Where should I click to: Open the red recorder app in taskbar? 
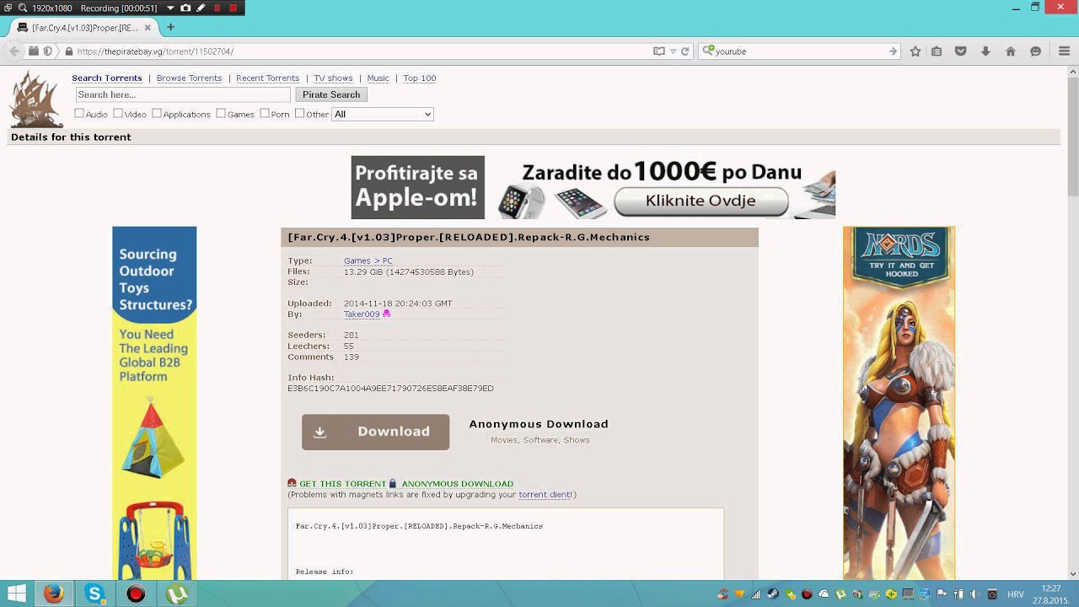136,594
